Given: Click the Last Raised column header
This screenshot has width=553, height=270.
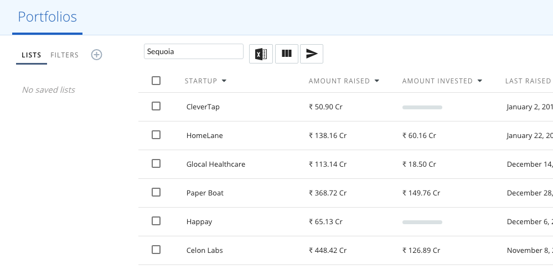Looking at the screenshot, I should [528, 81].
